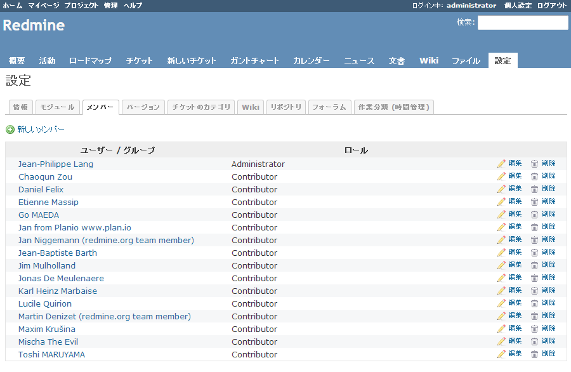This screenshot has width=571, height=372.
Task: Click pencil icon for Lucile Quirion
Action: point(501,303)
